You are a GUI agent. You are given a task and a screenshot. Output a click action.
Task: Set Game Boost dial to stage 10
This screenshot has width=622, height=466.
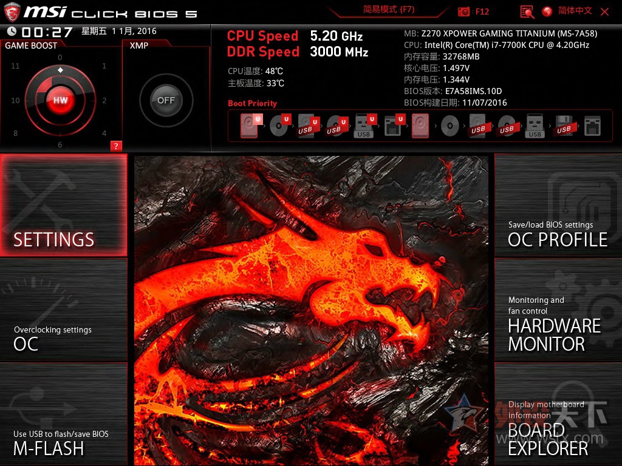15,100
